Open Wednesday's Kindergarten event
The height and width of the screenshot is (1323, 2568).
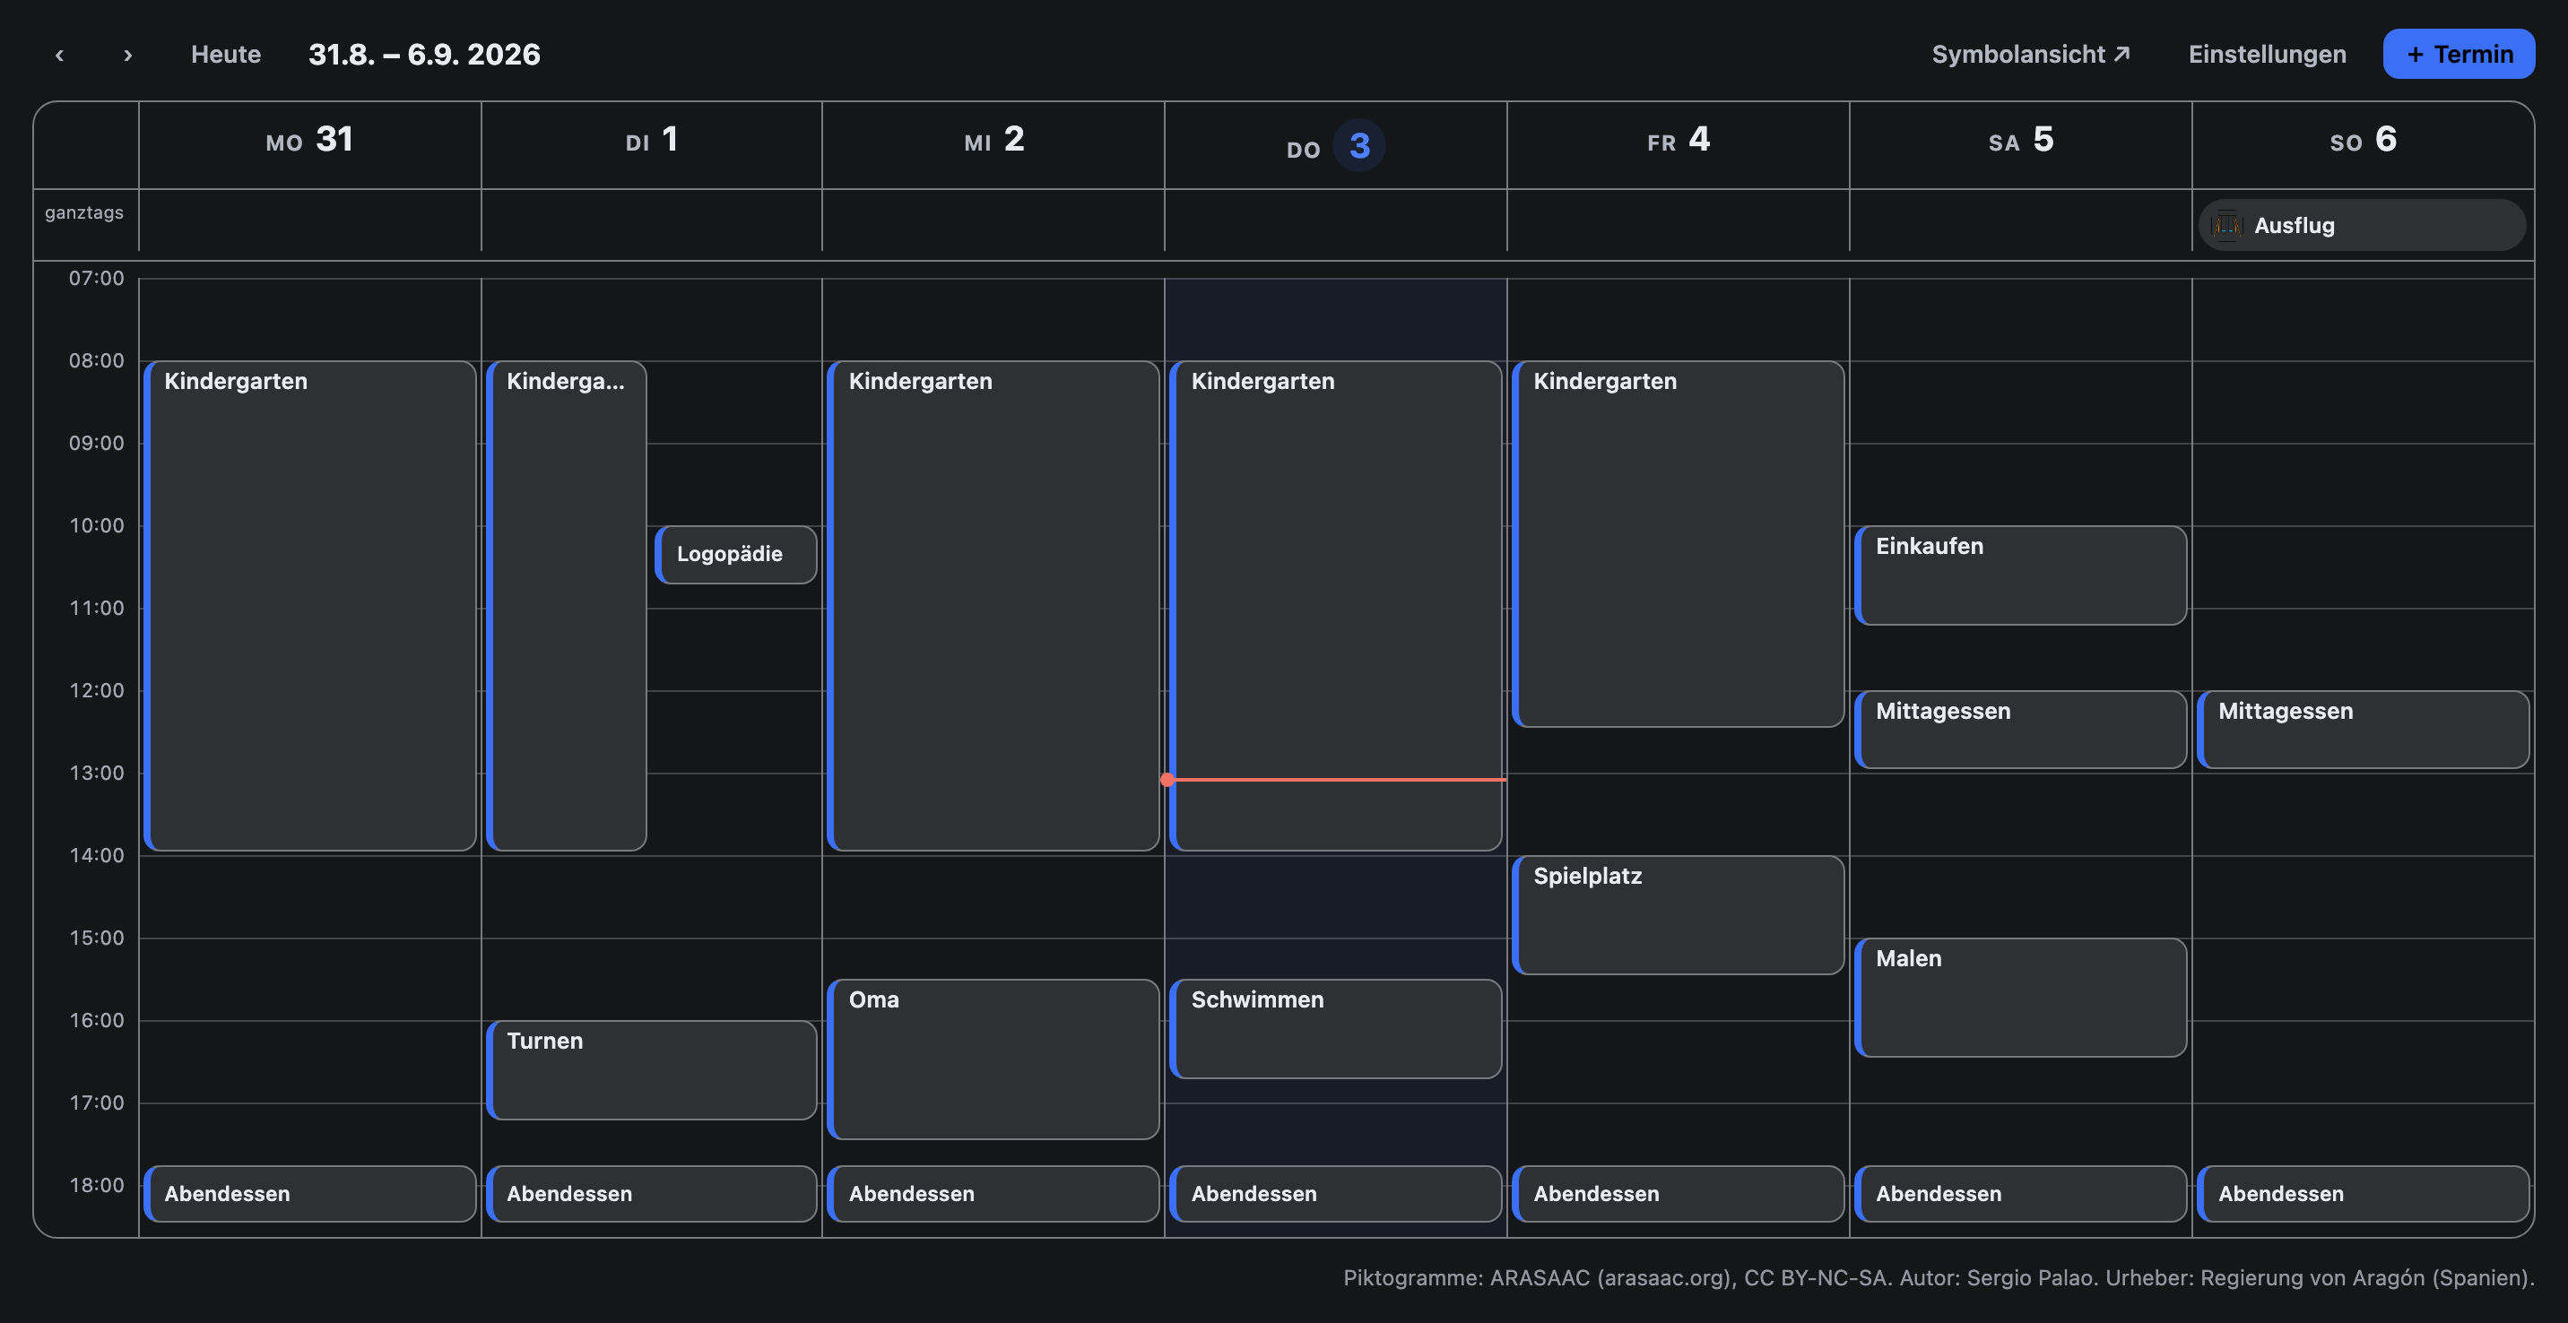point(993,606)
